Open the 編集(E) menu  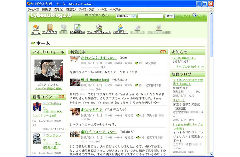tap(46, 9)
